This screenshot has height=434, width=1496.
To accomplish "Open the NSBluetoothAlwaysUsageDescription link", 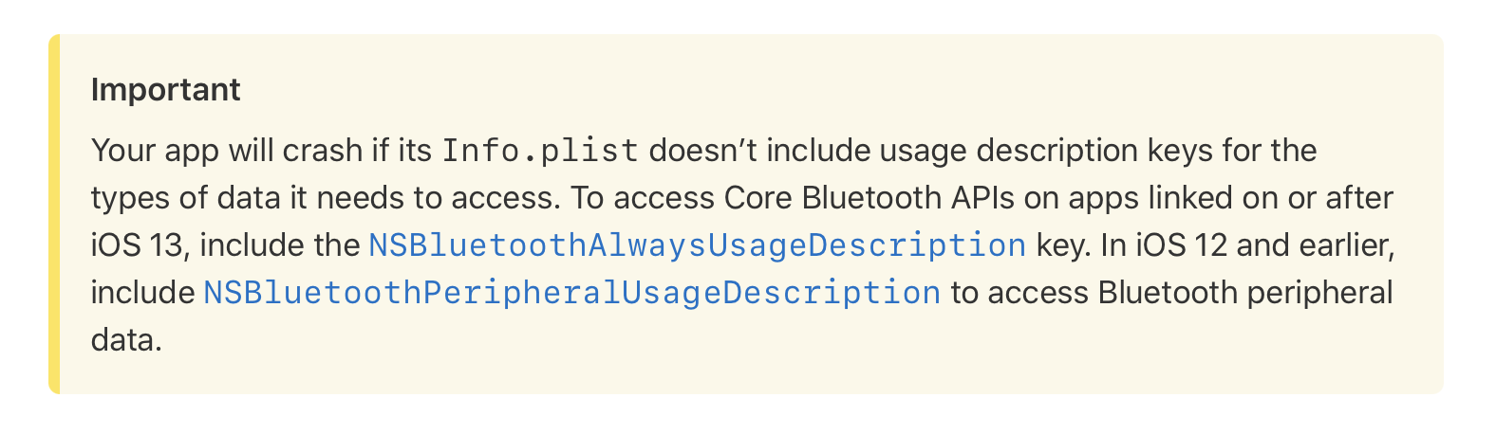I will coord(697,245).
